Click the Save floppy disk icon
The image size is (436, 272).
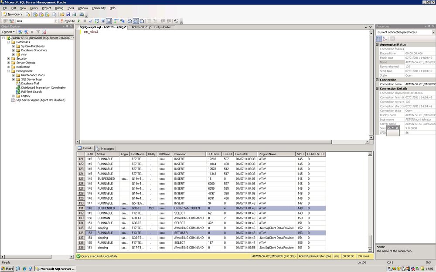(68, 14)
